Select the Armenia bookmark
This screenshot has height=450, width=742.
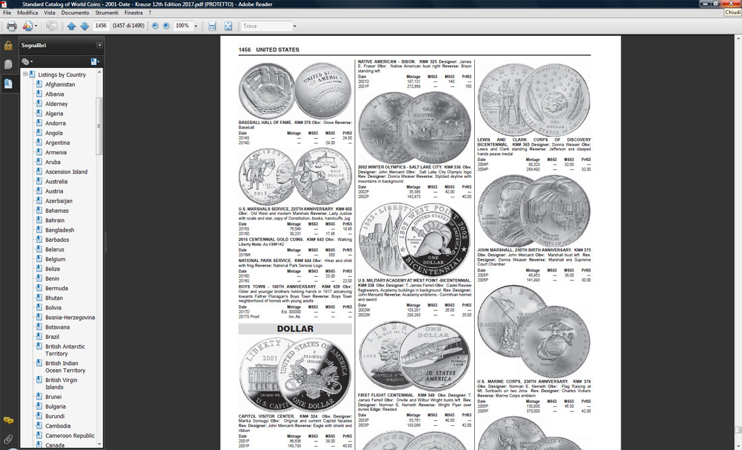pyautogui.click(x=56, y=152)
